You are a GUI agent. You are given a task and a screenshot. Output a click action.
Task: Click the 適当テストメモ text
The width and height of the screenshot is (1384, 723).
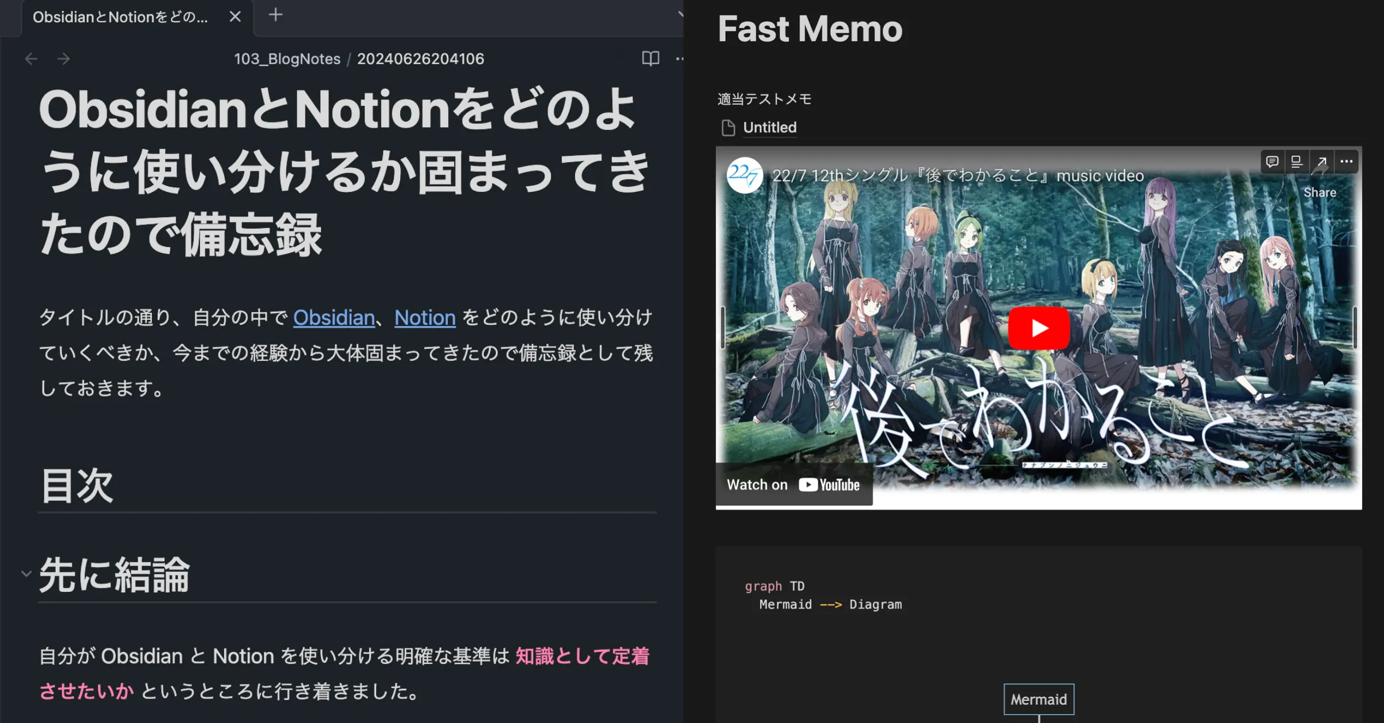[x=764, y=99]
